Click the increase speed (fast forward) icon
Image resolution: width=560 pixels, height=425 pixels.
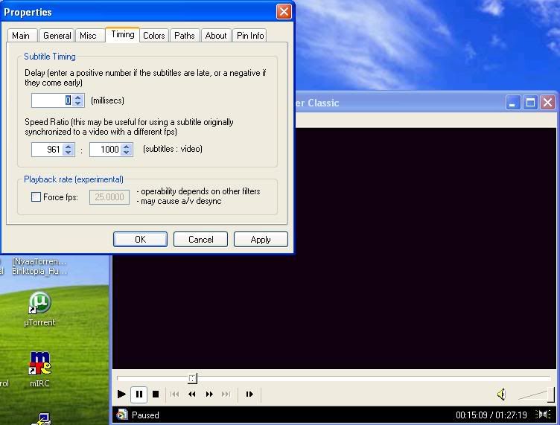[x=209, y=394]
